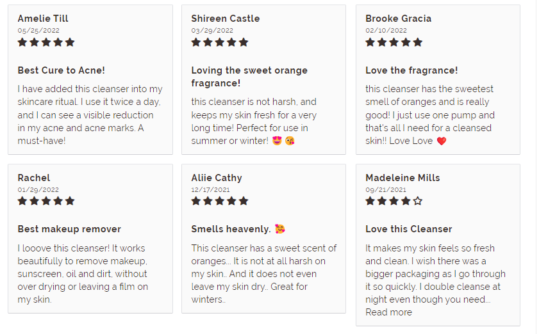This screenshot has width=539, height=334.
Task: Click the reviewer name Madeleine Mills
Action: pyautogui.click(x=402, y=178)
